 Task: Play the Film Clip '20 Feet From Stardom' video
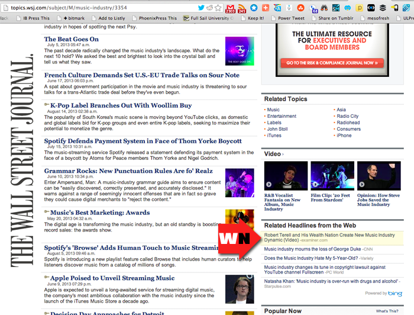click(x=332, y=176)
